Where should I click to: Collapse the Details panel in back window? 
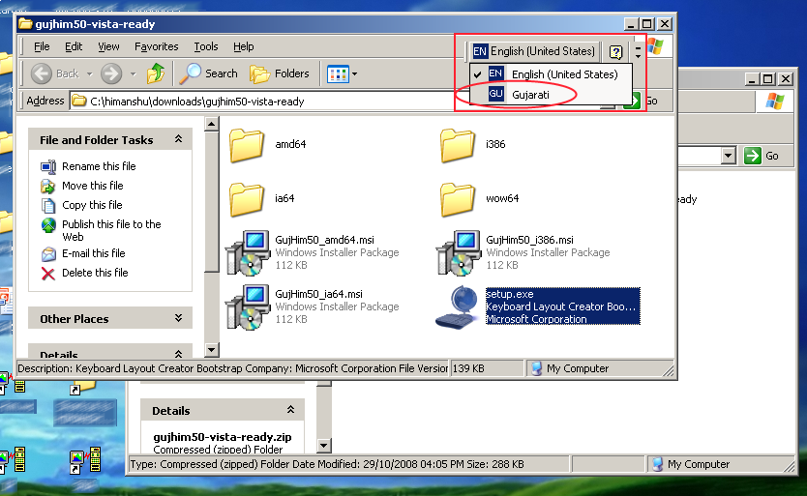click(291, 410)
